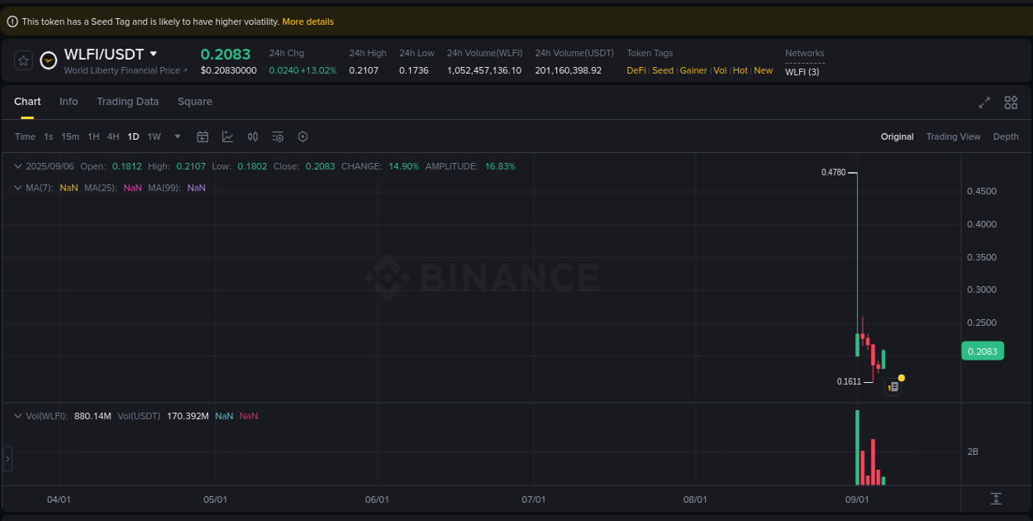1033x521 pixels.
Task: Click the hexagon chart settings icon
Action: [302, 136]
